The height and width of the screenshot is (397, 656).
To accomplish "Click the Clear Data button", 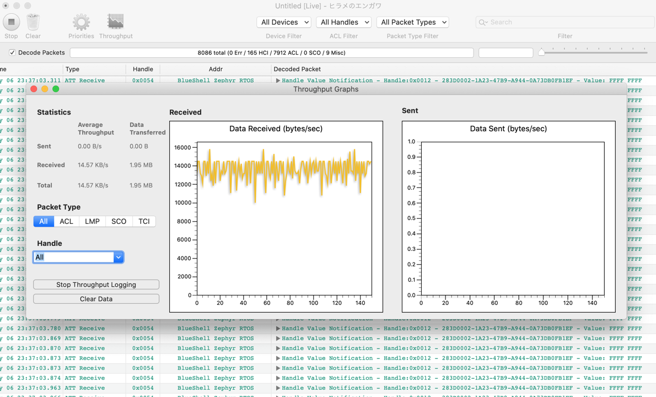I will 96,299.
